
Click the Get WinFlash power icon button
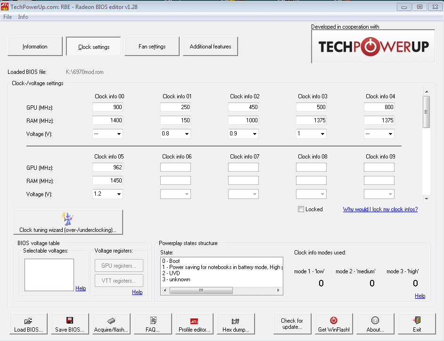click(334, 324)
